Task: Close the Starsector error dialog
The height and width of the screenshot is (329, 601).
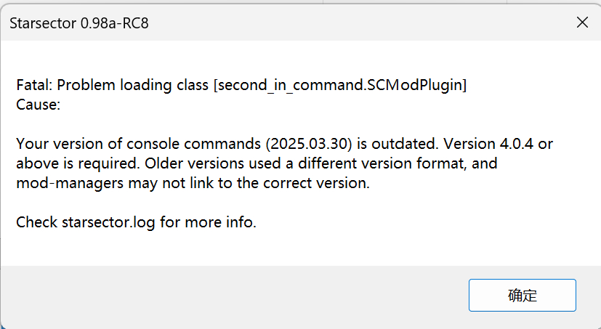Action: pos(582,23)
